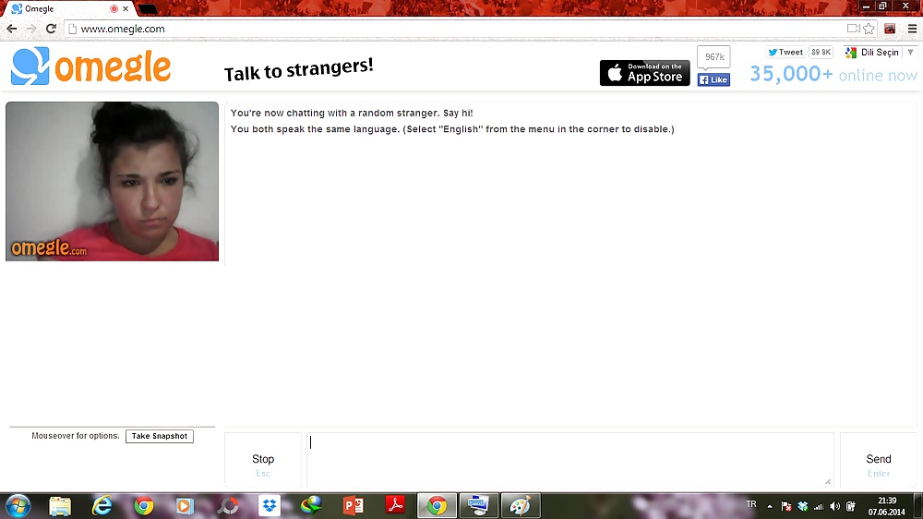Launch Internet Explorer from taskbar
Screen dimensions: 923x519
coord(102,506)
